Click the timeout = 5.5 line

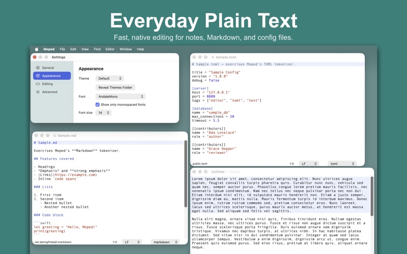206,120
